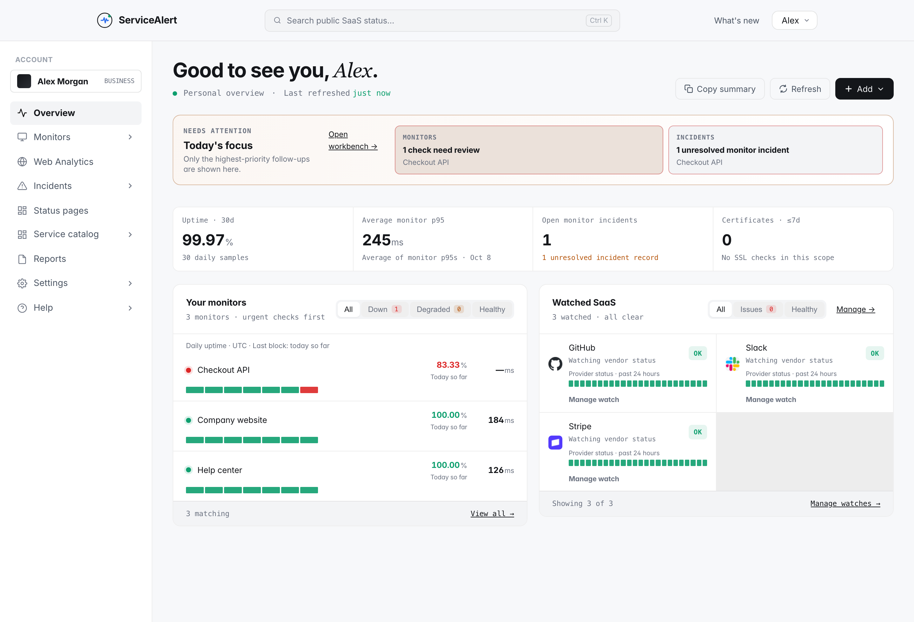The height and width of the screenshot is (622, 914).
Task: Click the search public SaaS status field
Action: click(442, 20)
